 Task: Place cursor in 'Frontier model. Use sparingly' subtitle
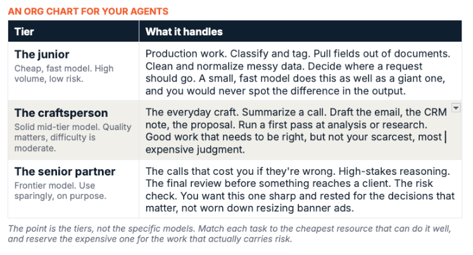(x=60, y=191)
